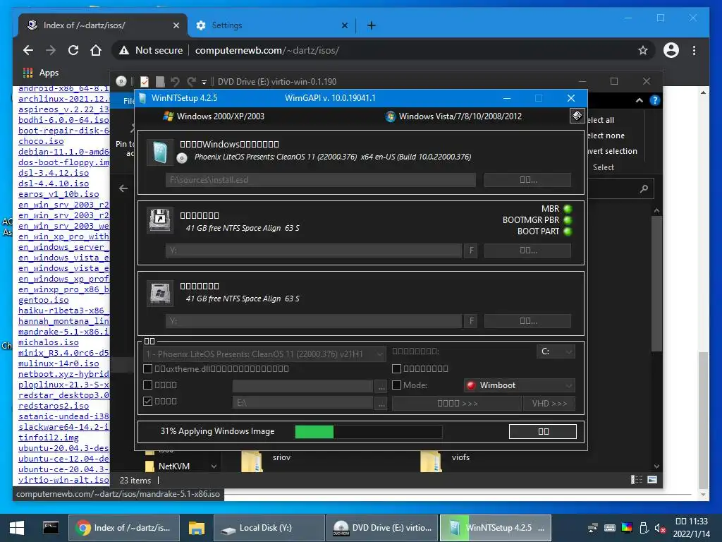Click the WinNTSetup title bar app icon

(x=142, y=98)
